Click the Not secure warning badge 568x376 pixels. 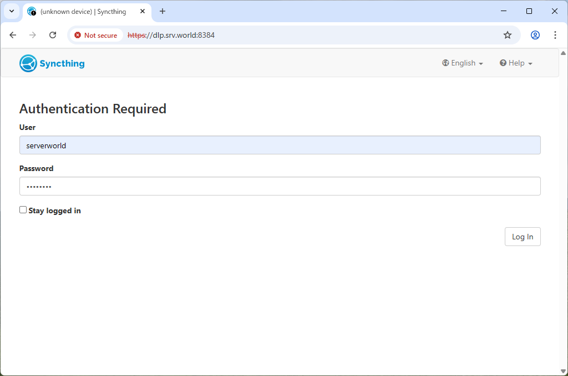pos(96,35)
